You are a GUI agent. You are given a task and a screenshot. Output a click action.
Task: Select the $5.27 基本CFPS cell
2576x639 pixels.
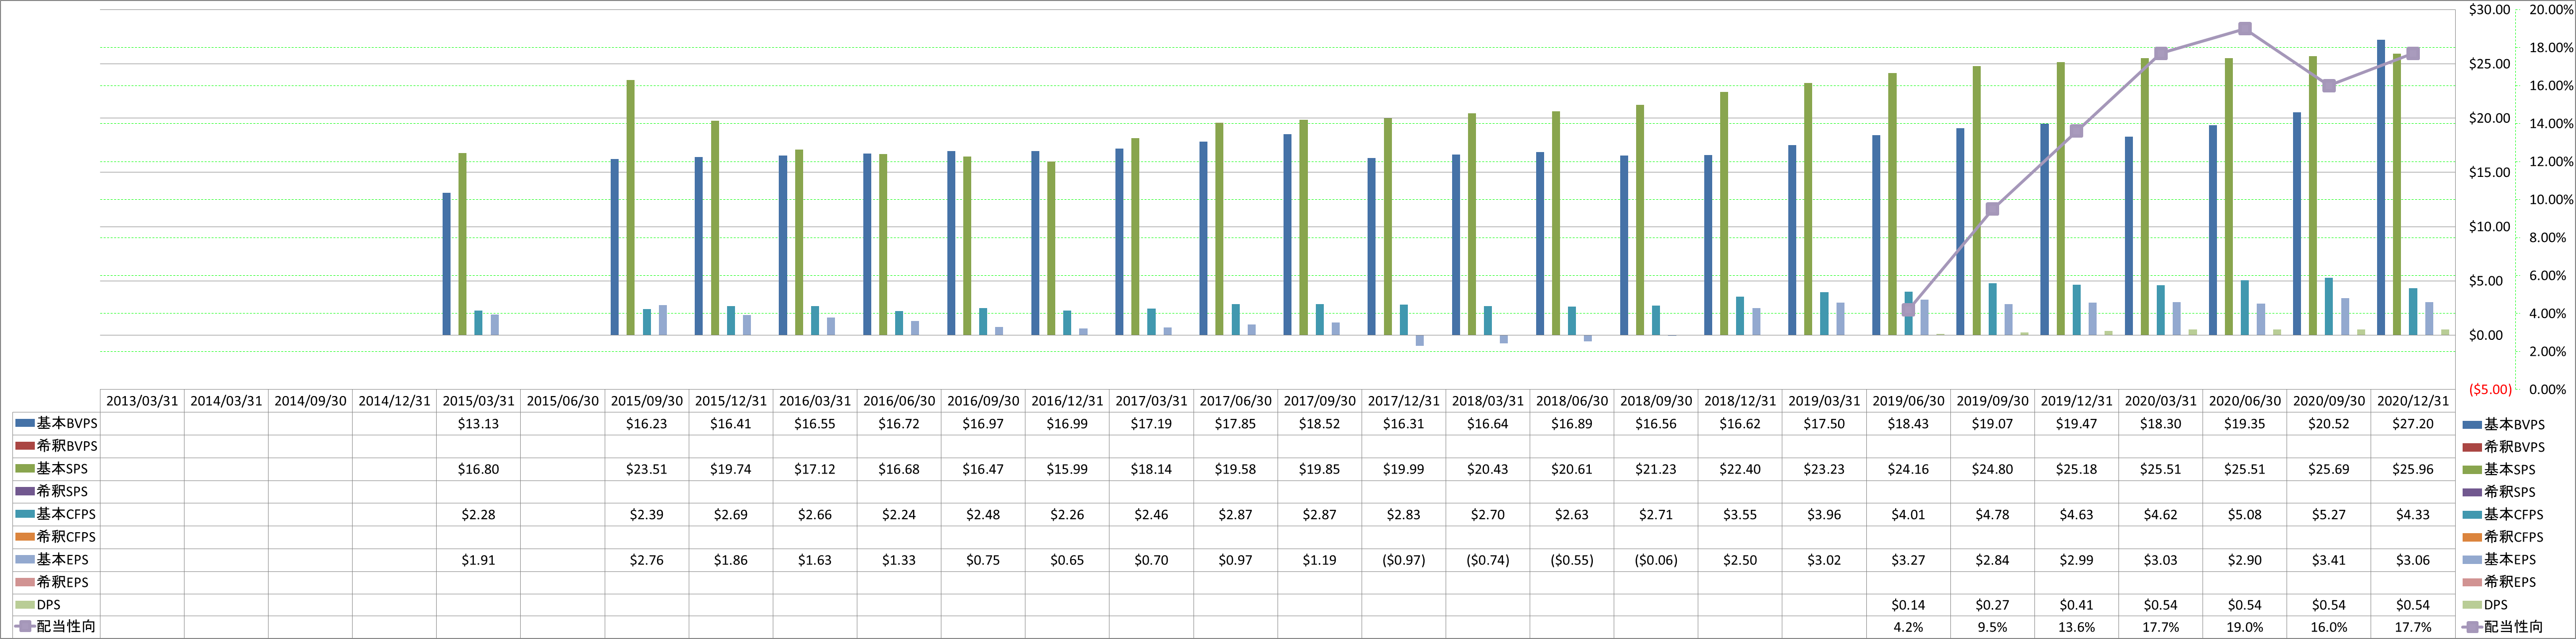[x=2328, y=514]
